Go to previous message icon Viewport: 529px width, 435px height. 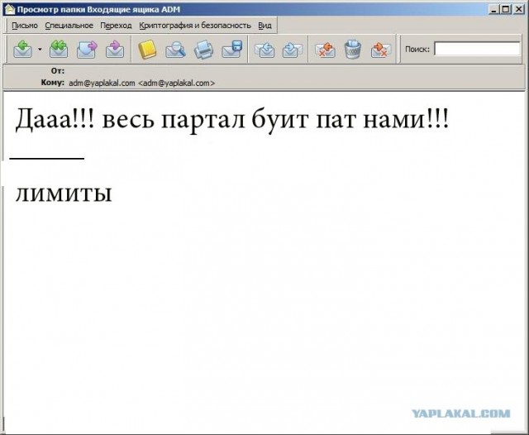click(x=264, y=50)
